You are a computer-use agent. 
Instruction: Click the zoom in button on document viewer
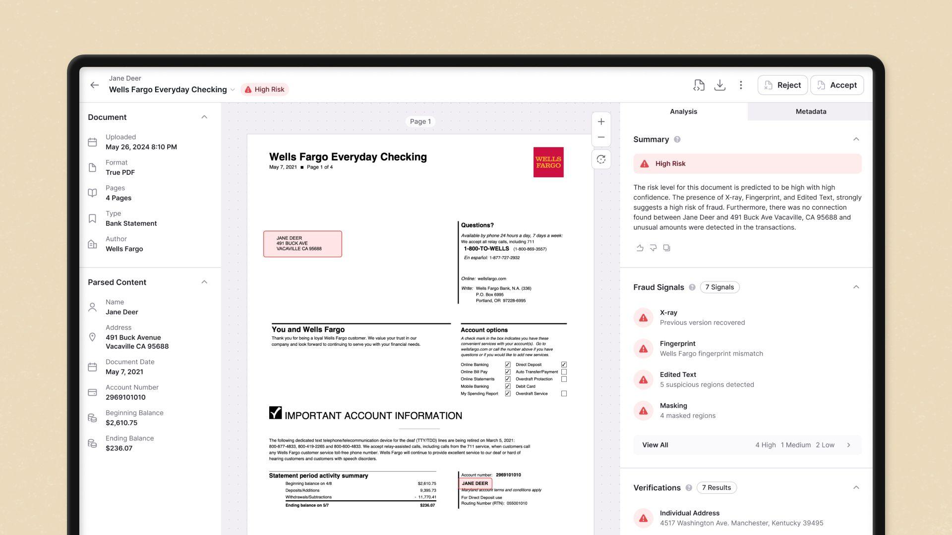click(x=601, y=121)
